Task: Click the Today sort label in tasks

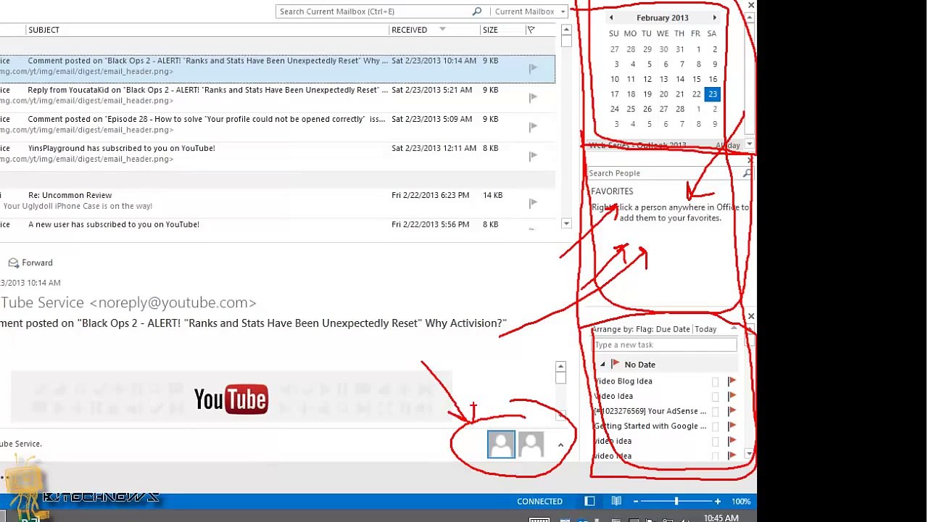Action: pos(705,329)
